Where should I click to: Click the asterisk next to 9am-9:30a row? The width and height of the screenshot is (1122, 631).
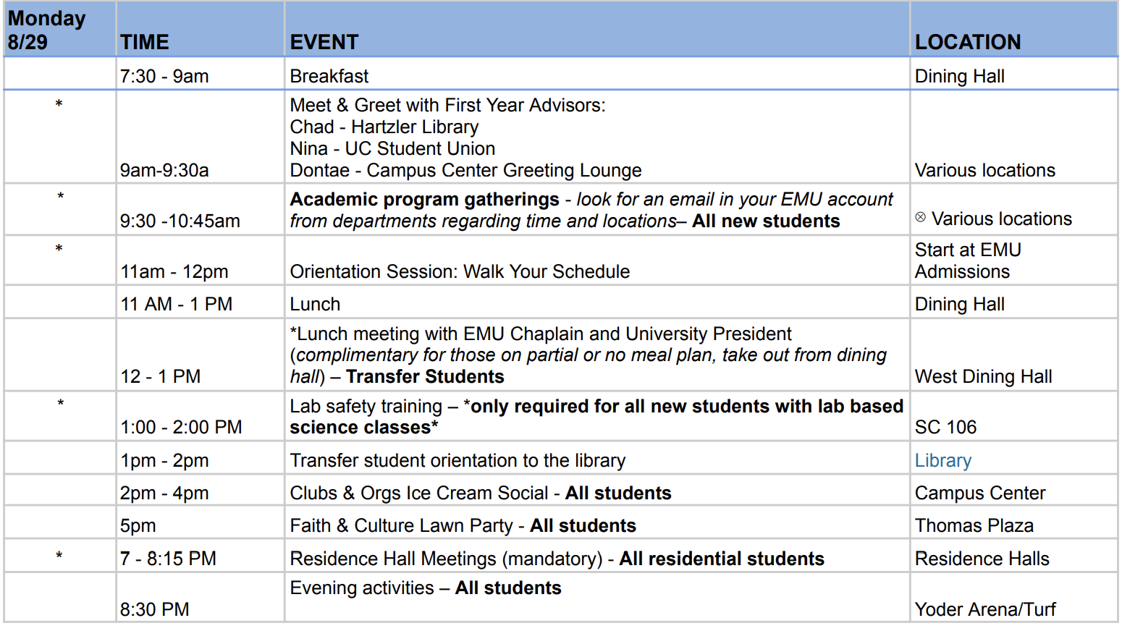click(x=59, y=105)
